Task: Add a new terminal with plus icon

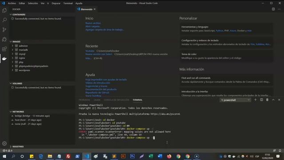Action: (x=256, y=100)
